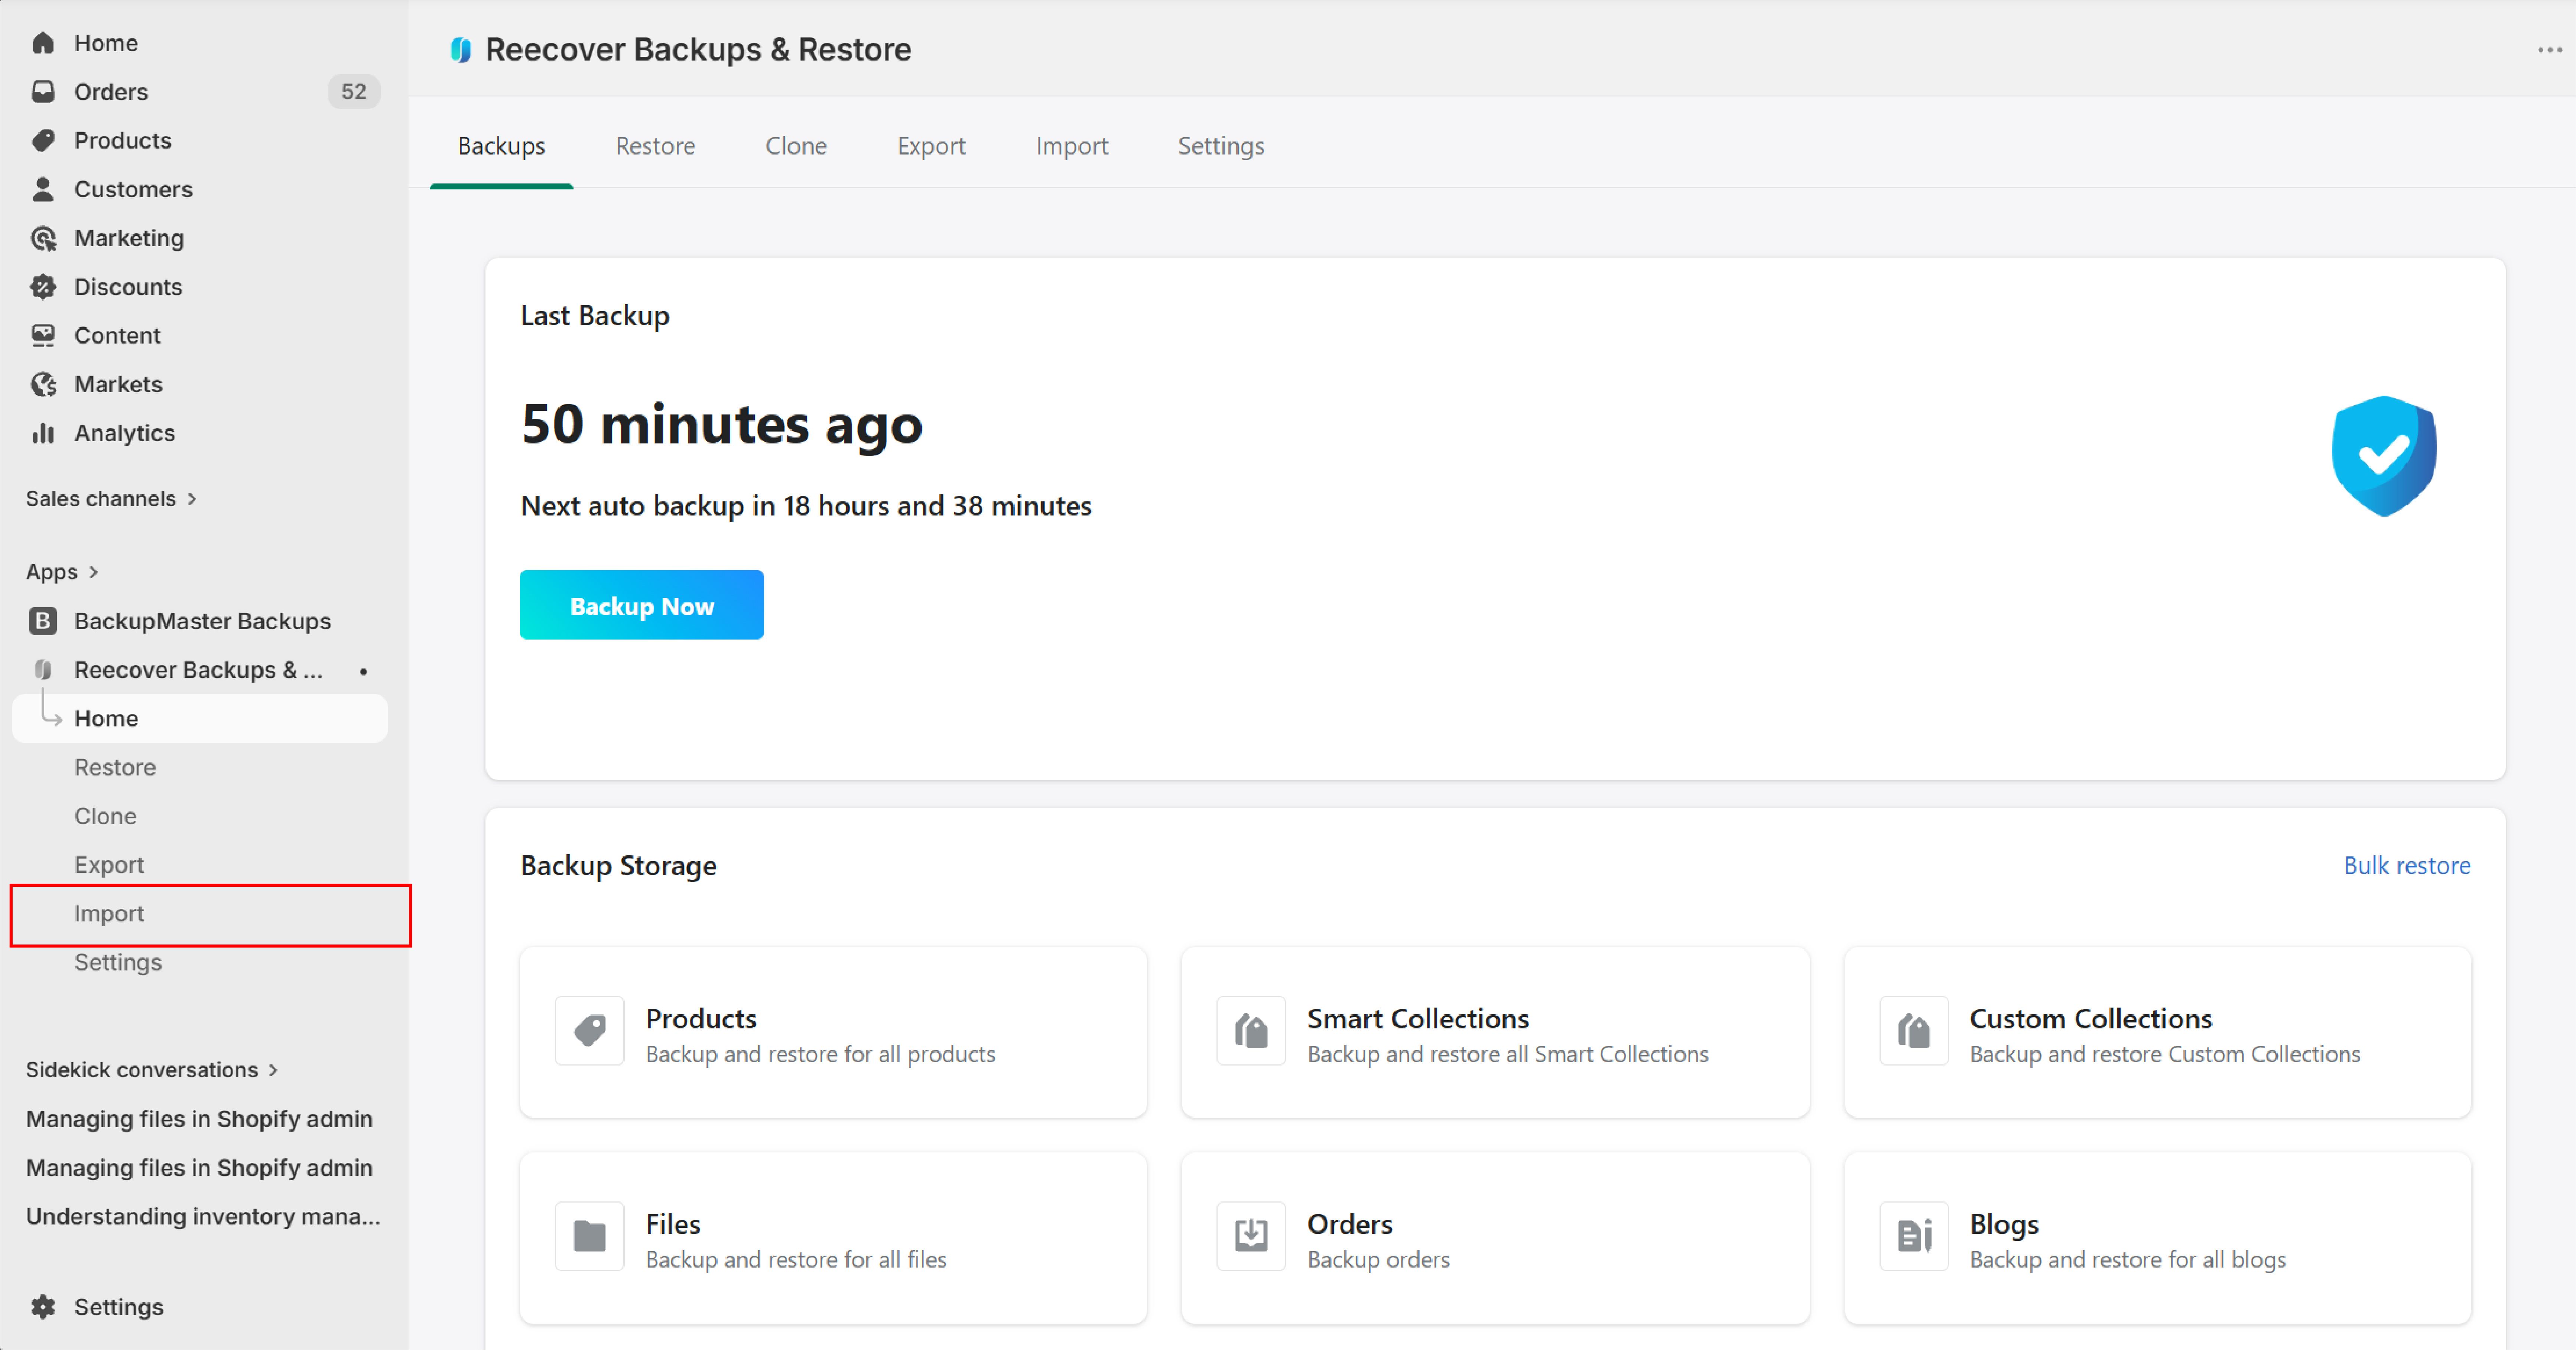Click the Orders card download icon

click(1251, 1236)
